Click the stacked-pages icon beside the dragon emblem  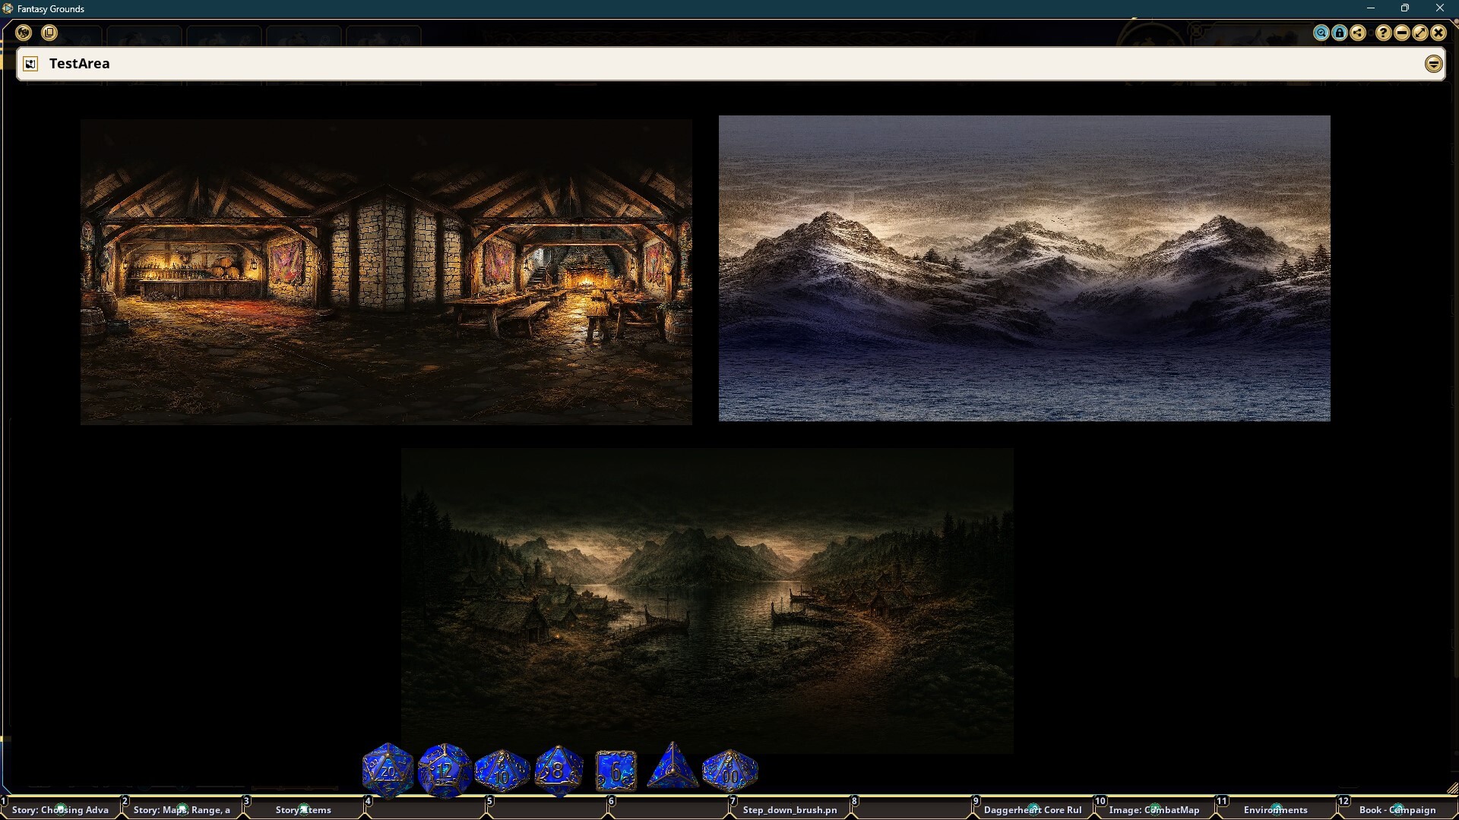click(x=49, y=33)
